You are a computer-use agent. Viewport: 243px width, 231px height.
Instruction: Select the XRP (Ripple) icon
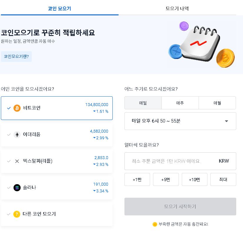[17, 161]
